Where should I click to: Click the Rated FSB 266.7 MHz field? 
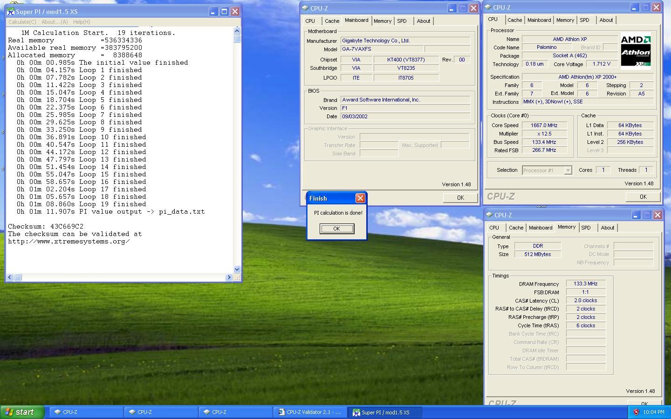[x=544, y=150]
